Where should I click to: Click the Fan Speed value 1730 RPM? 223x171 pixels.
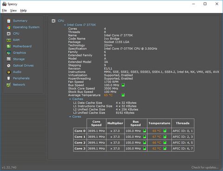(111, 82)
